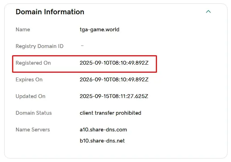
Task: Click the Domain Status label
Action: [x=34, y=113]
